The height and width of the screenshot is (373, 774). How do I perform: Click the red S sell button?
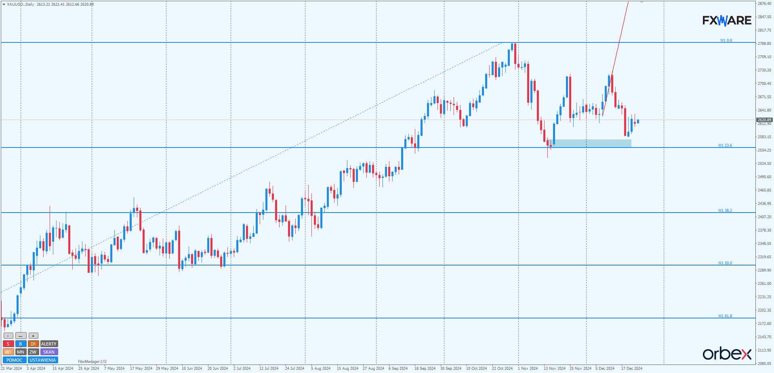tap(8, 344)
